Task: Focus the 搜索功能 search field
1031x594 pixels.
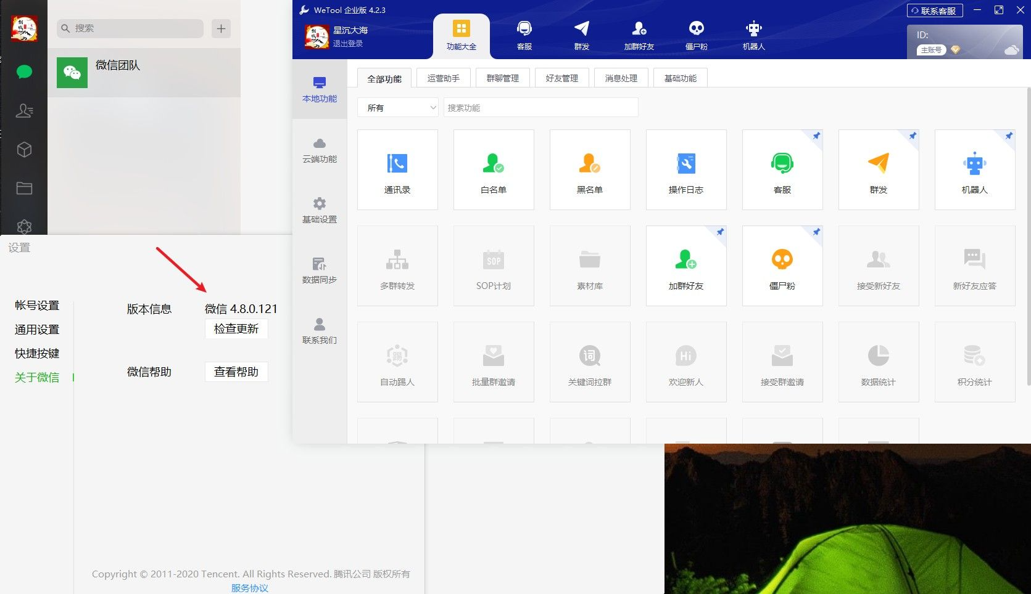Action: point(541,108)
